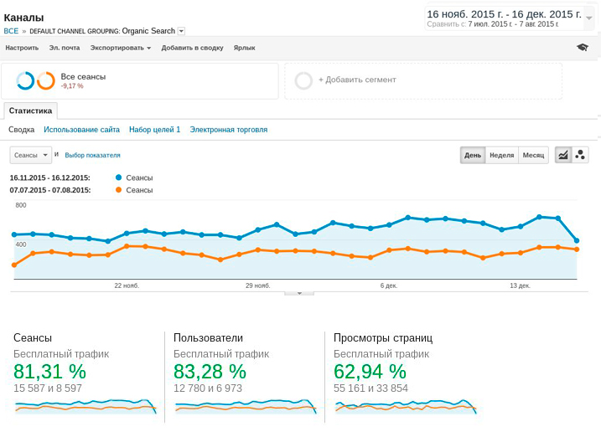Click the blue donut icon in Все сеансы
This screenshot has height=432, width=601.
pyautogui.click(x=25, y=80)
